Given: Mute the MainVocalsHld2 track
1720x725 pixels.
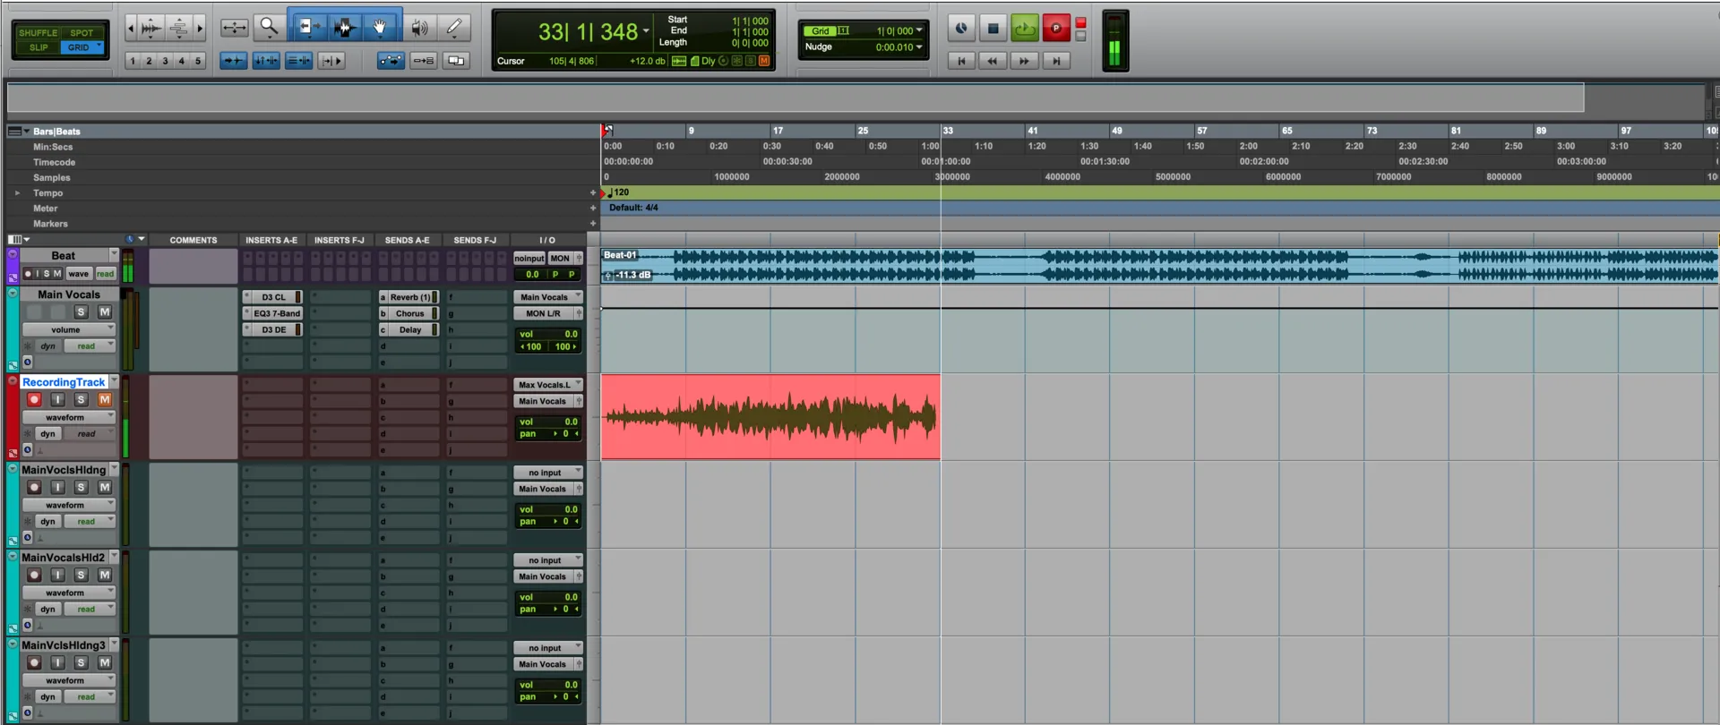Looking at the screenshot, I should click(105, 575).
